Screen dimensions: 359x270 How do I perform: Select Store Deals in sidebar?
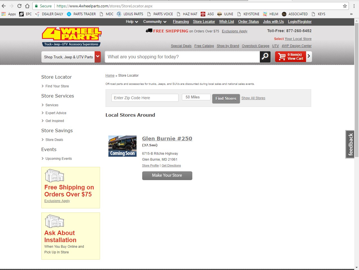tap(54, 140)
